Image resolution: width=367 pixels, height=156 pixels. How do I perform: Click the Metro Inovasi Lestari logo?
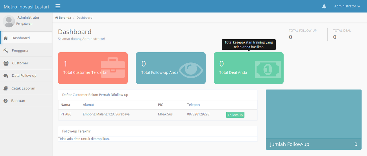(26, 7)
